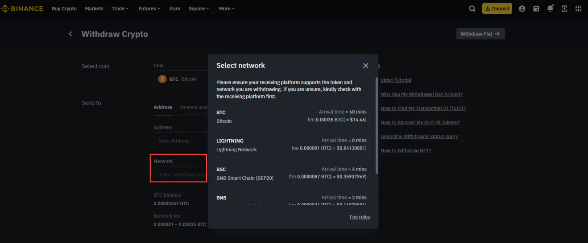Open Why Has My Withdrawal Not Arrived
This screenshot has height=243, width=588.
[422, 94]
